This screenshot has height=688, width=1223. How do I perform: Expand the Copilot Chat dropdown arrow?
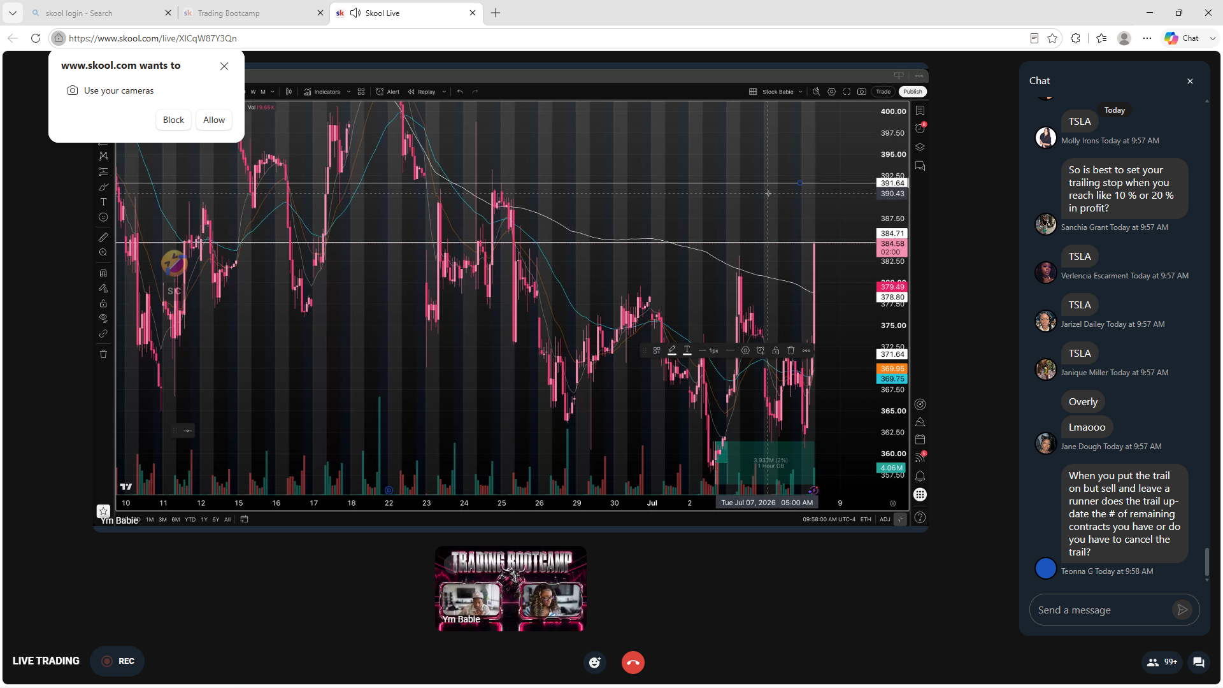(1213, 38)
